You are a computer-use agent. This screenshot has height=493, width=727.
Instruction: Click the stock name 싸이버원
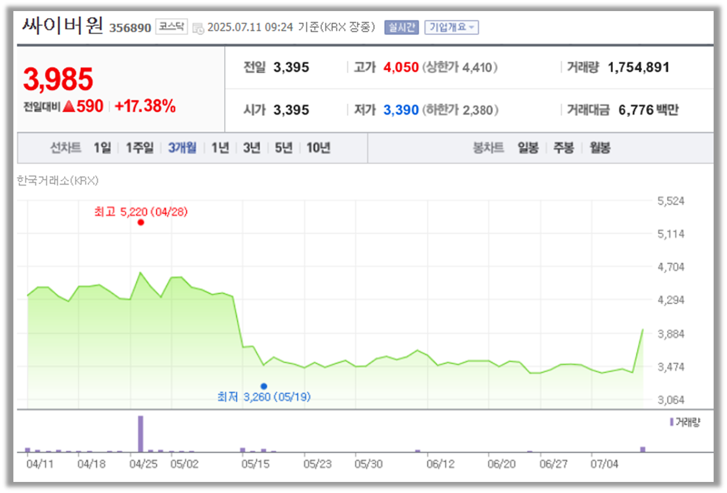[63, 26]
